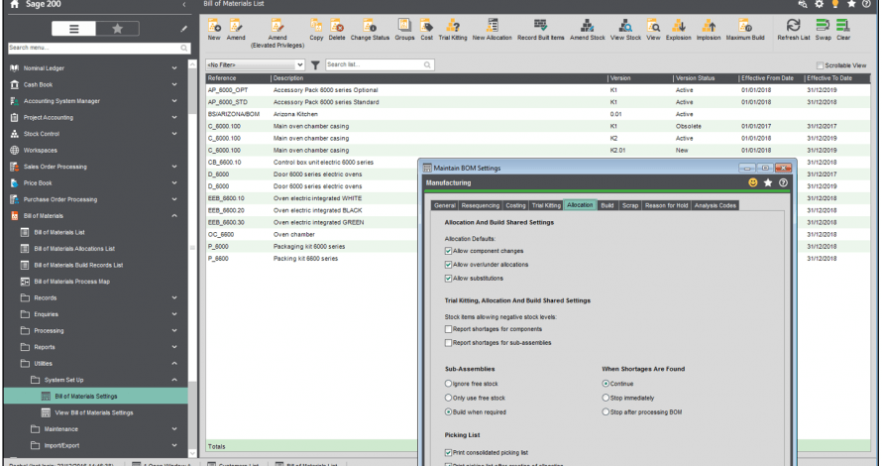Screen dimensions: 882x466
Task: Enable Report shortages for sub-assemblies
Action: pos(448,343)
